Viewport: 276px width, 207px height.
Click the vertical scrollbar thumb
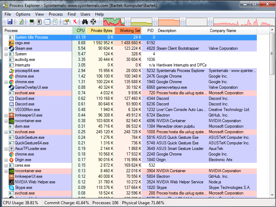tap(272, 54)
